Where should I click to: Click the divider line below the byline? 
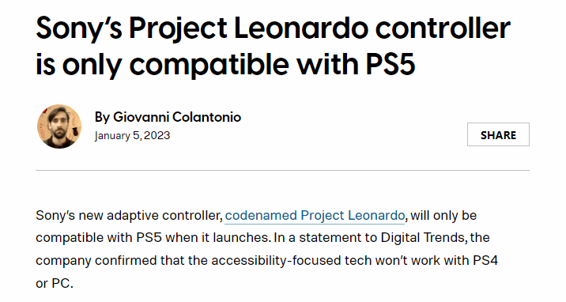(282, 170)
